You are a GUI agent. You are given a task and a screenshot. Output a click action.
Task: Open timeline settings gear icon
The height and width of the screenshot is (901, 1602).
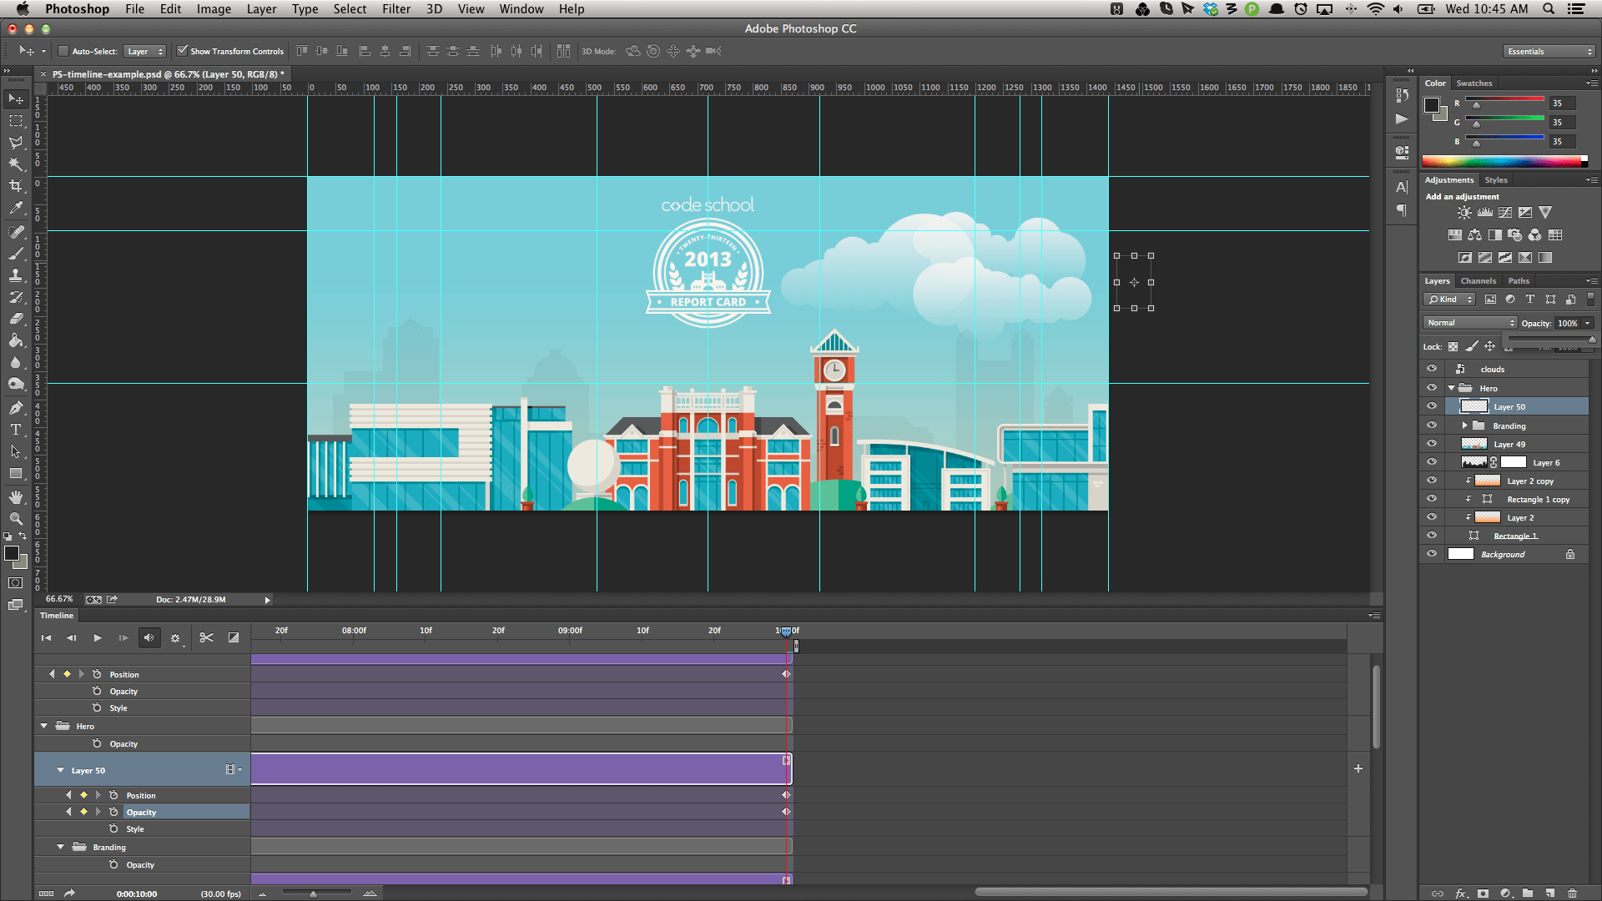click(x=175, y=638)
